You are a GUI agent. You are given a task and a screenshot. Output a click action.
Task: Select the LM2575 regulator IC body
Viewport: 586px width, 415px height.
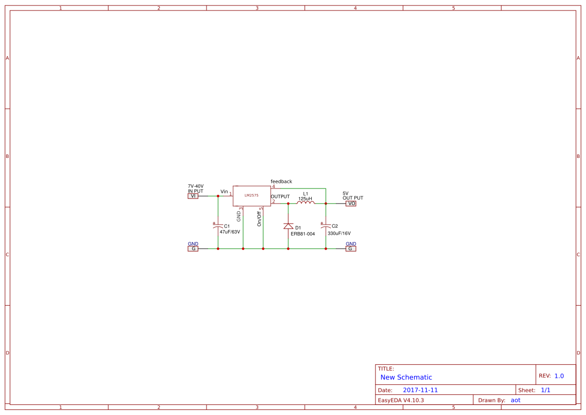[252, 196]
